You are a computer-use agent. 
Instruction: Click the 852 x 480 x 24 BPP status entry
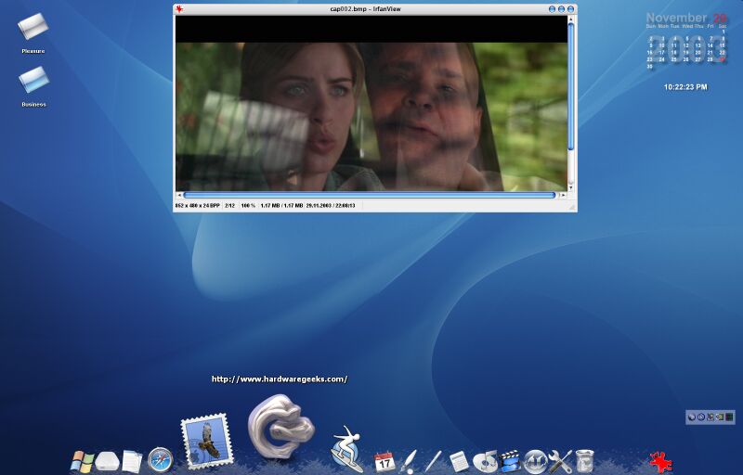pos(198,206)
